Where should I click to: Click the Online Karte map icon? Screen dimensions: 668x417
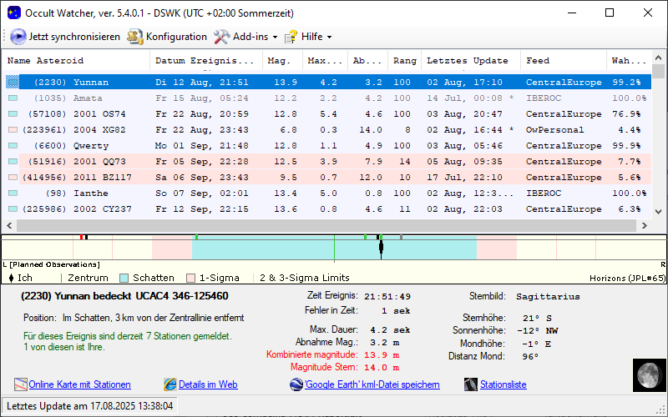point(21,384)
